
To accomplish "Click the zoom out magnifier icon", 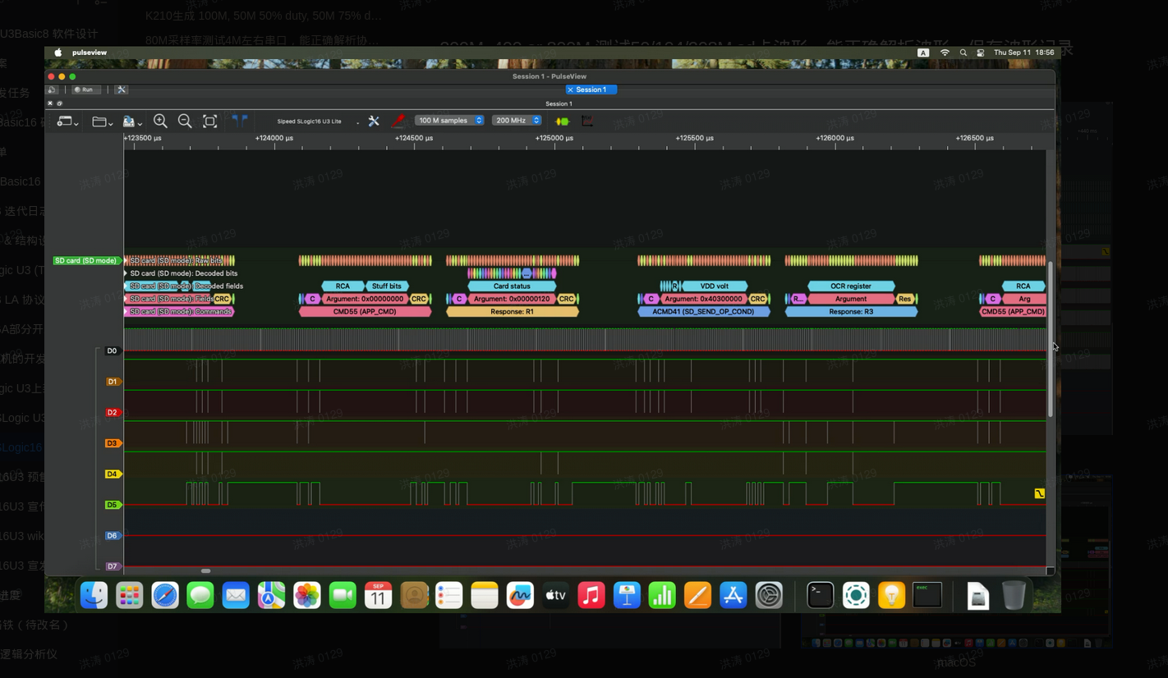I will (185, 121).
